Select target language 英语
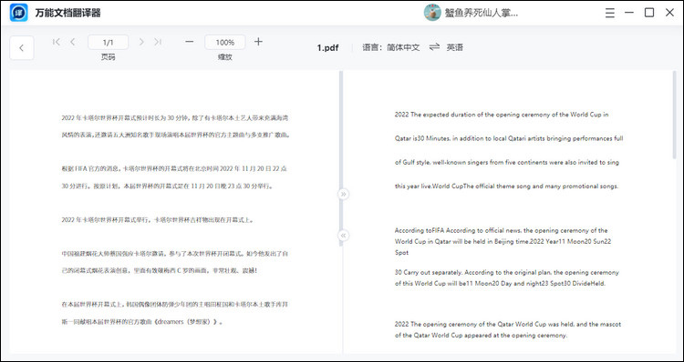This screenshot has height=362, width=684. tap(454, 47)
